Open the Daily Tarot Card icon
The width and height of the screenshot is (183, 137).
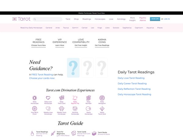pyautogui.click(x=62, y=98)
